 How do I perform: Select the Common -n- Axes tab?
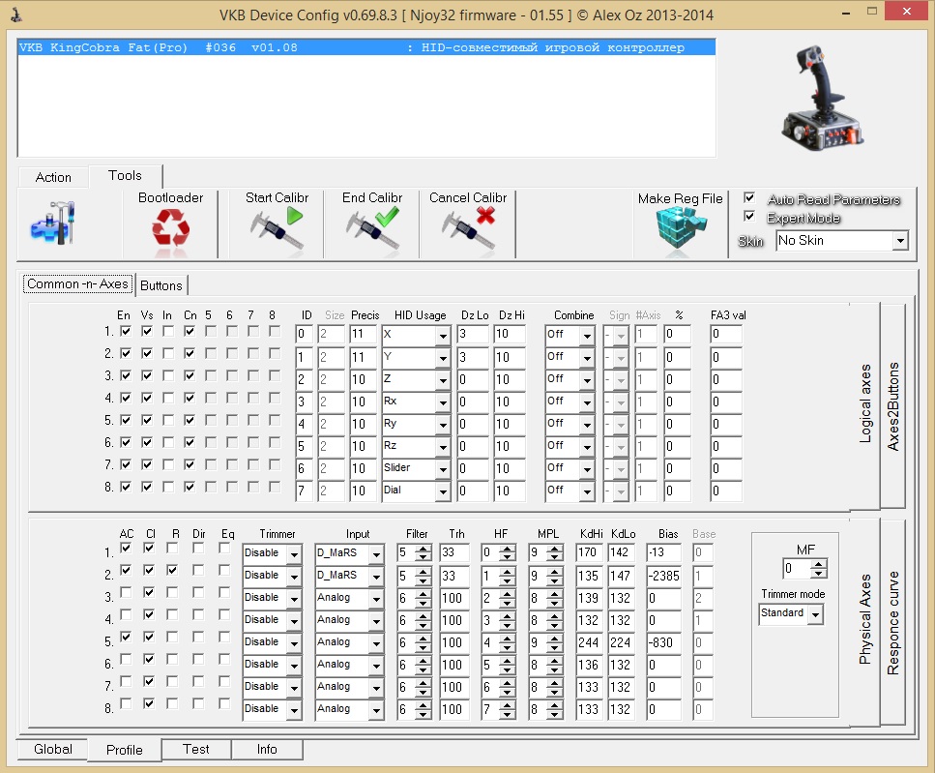tap(77, 283)
